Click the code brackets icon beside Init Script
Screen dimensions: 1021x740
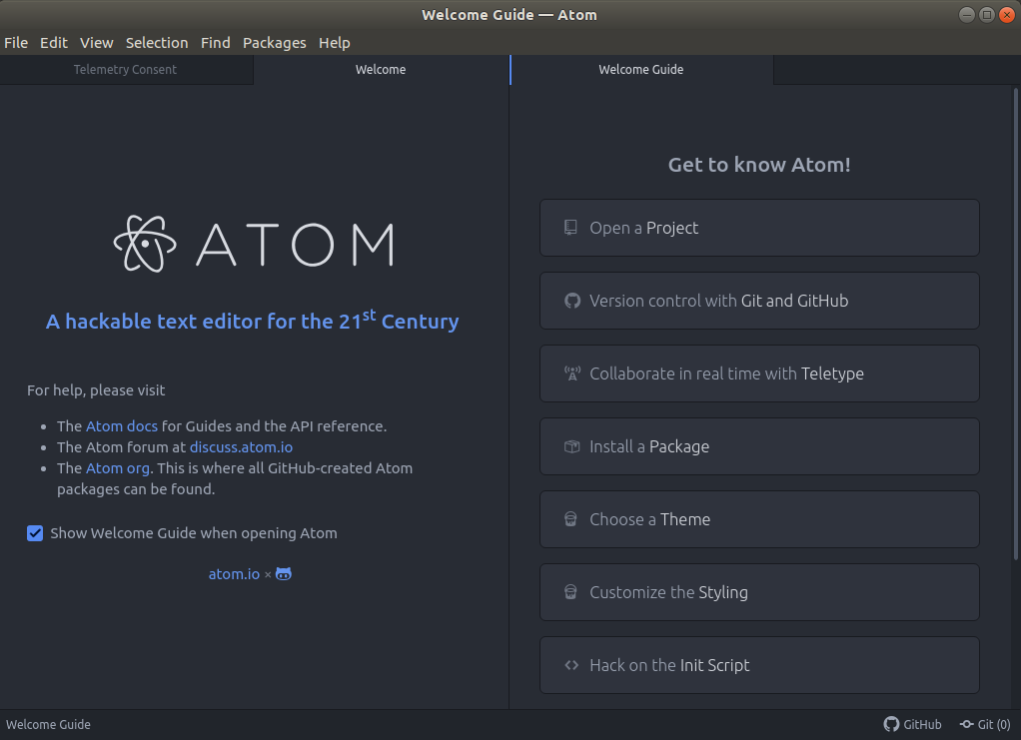(571, 665)
